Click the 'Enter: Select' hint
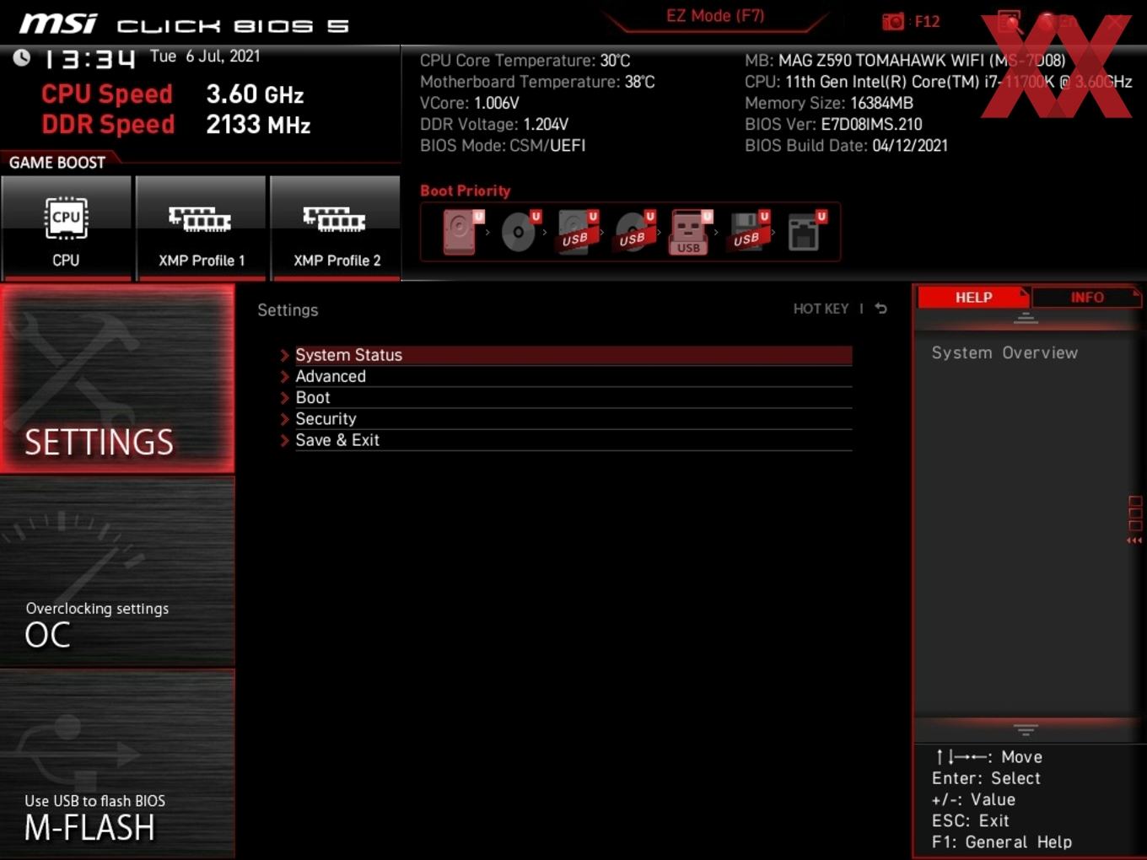The width and height of the screenshot is (1147, 860). (x=986, y=778)
